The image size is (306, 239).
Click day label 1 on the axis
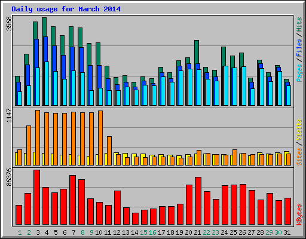(20, 232)
